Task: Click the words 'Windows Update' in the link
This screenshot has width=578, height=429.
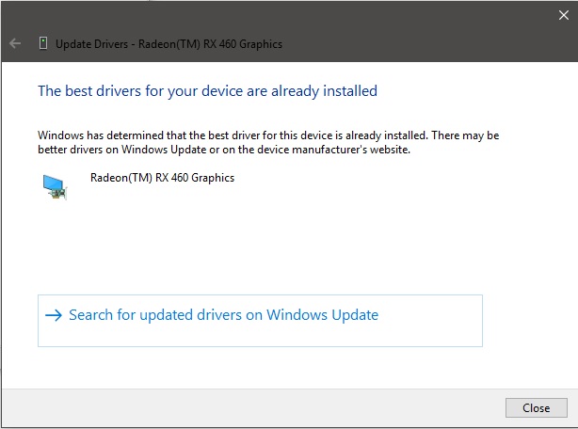Action: pos(323,315)
